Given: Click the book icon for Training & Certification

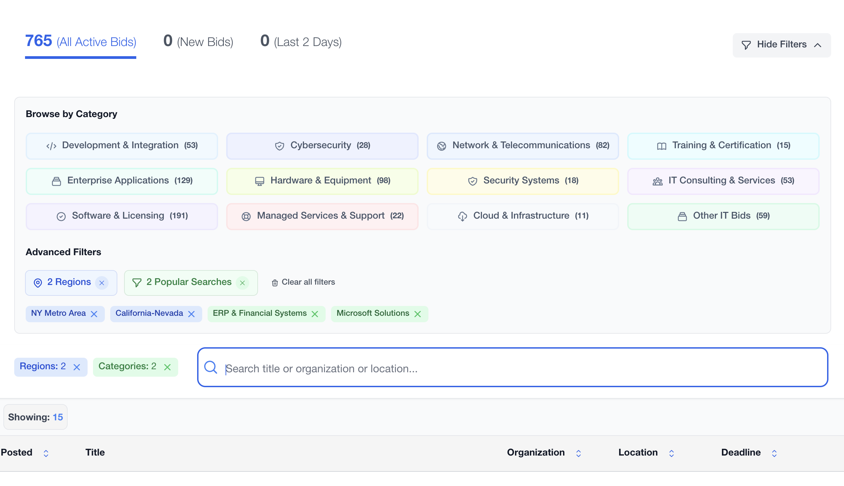Looking at the screenshot, I should [x=661, y=146].
